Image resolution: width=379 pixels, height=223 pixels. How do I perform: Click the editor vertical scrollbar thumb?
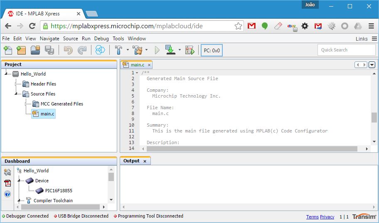pyautogui.click(x=374, y=118)
